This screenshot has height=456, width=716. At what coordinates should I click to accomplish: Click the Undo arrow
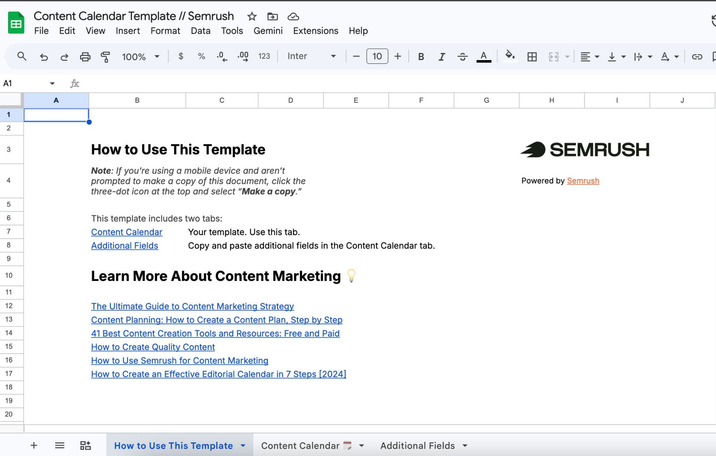coord(44,56)
